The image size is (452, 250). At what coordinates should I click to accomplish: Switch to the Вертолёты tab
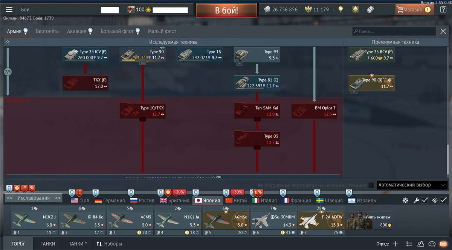pos(47,31)
